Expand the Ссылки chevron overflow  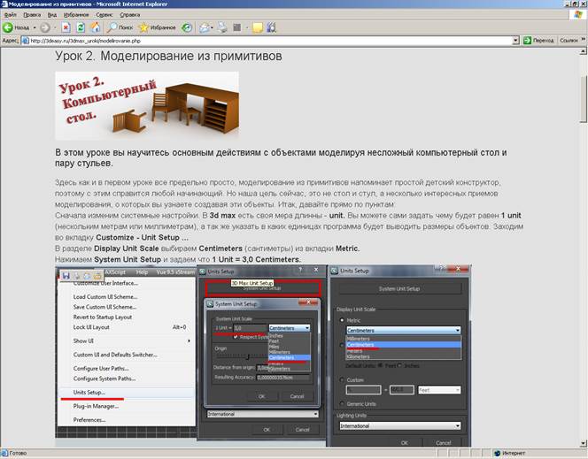(x=583, y=40)
